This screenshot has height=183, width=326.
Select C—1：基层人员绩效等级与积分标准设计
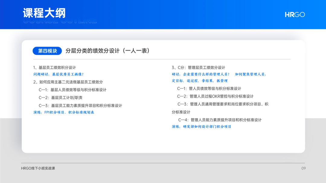[x=72, y=90]
